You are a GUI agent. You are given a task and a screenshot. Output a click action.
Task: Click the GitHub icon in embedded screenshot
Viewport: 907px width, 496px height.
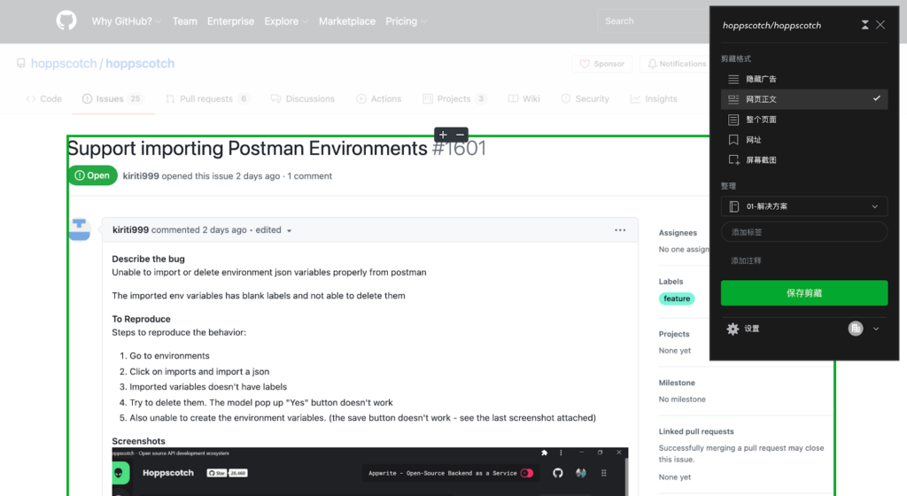click(x=558, y=473)
